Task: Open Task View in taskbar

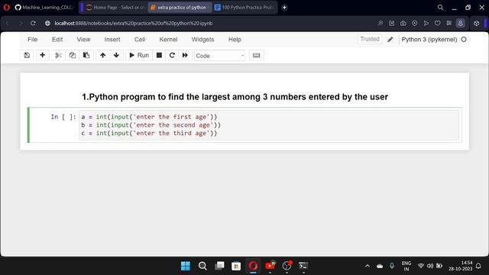Action: (219, 266)
